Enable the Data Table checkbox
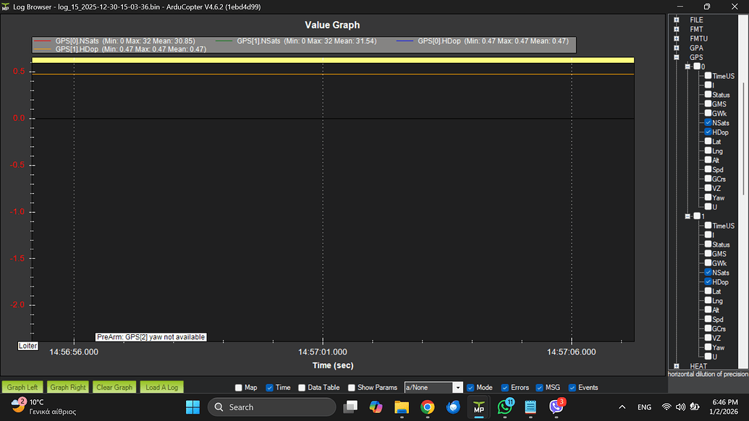Image resolution: width=749 pixels, height=421 pixels. tap(302, 388)
